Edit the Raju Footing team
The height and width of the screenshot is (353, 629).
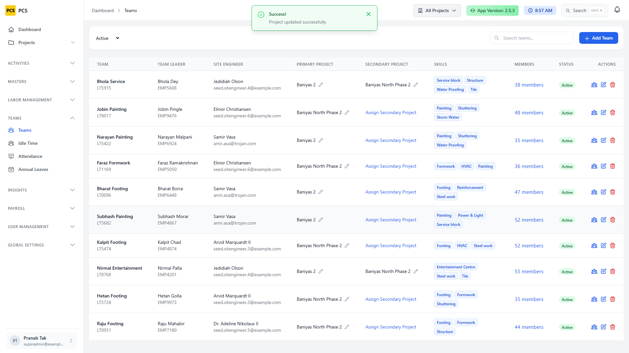(603, 327)
